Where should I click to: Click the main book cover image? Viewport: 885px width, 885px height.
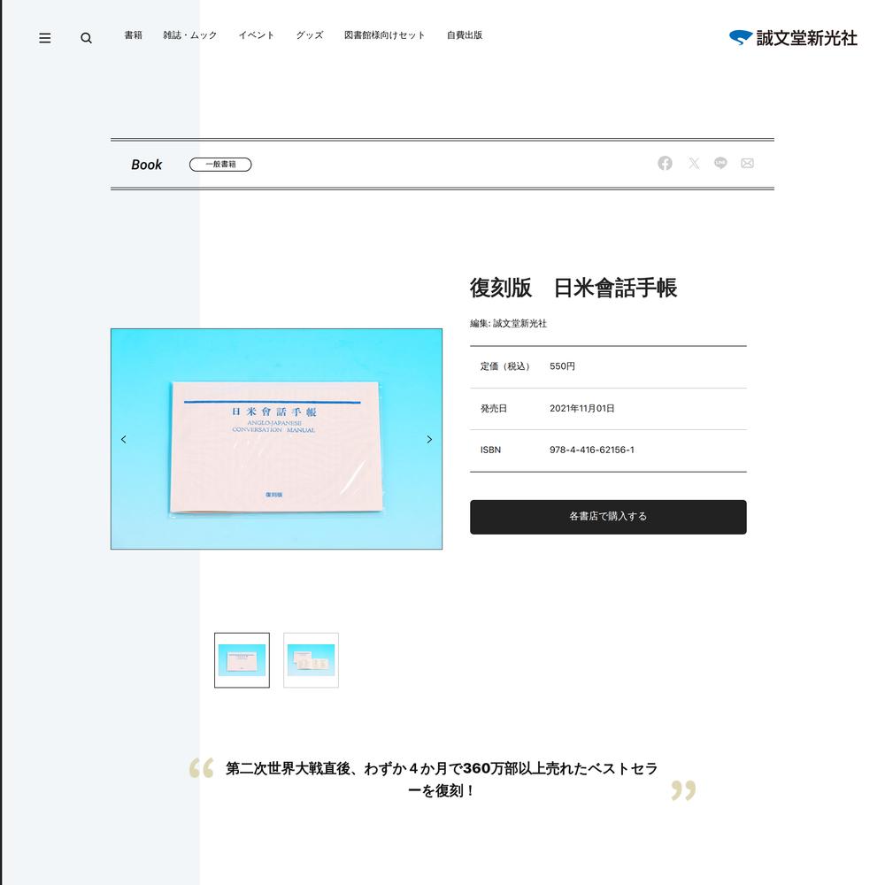[276, 439]
